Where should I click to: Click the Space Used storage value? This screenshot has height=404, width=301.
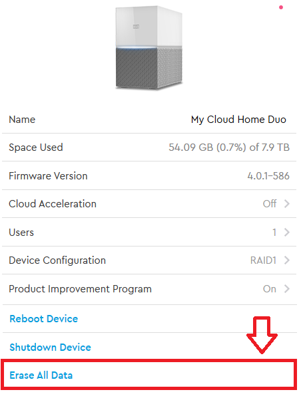pyautogui.click(x=229, y=148)
